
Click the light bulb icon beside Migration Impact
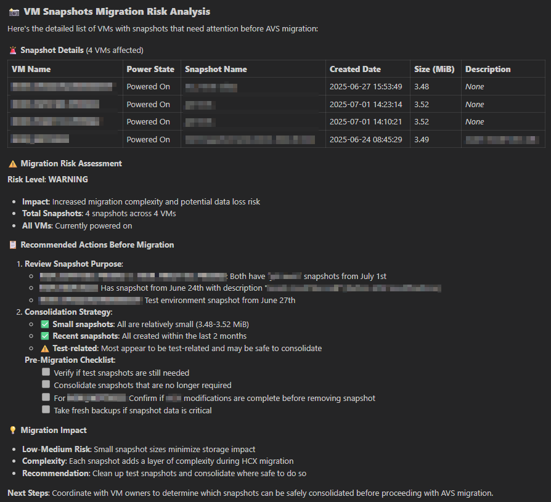pos(13,431)
